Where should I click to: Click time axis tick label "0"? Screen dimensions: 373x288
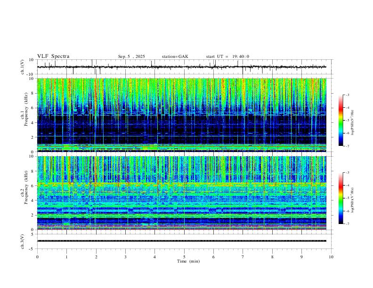[x=37, y=257]
